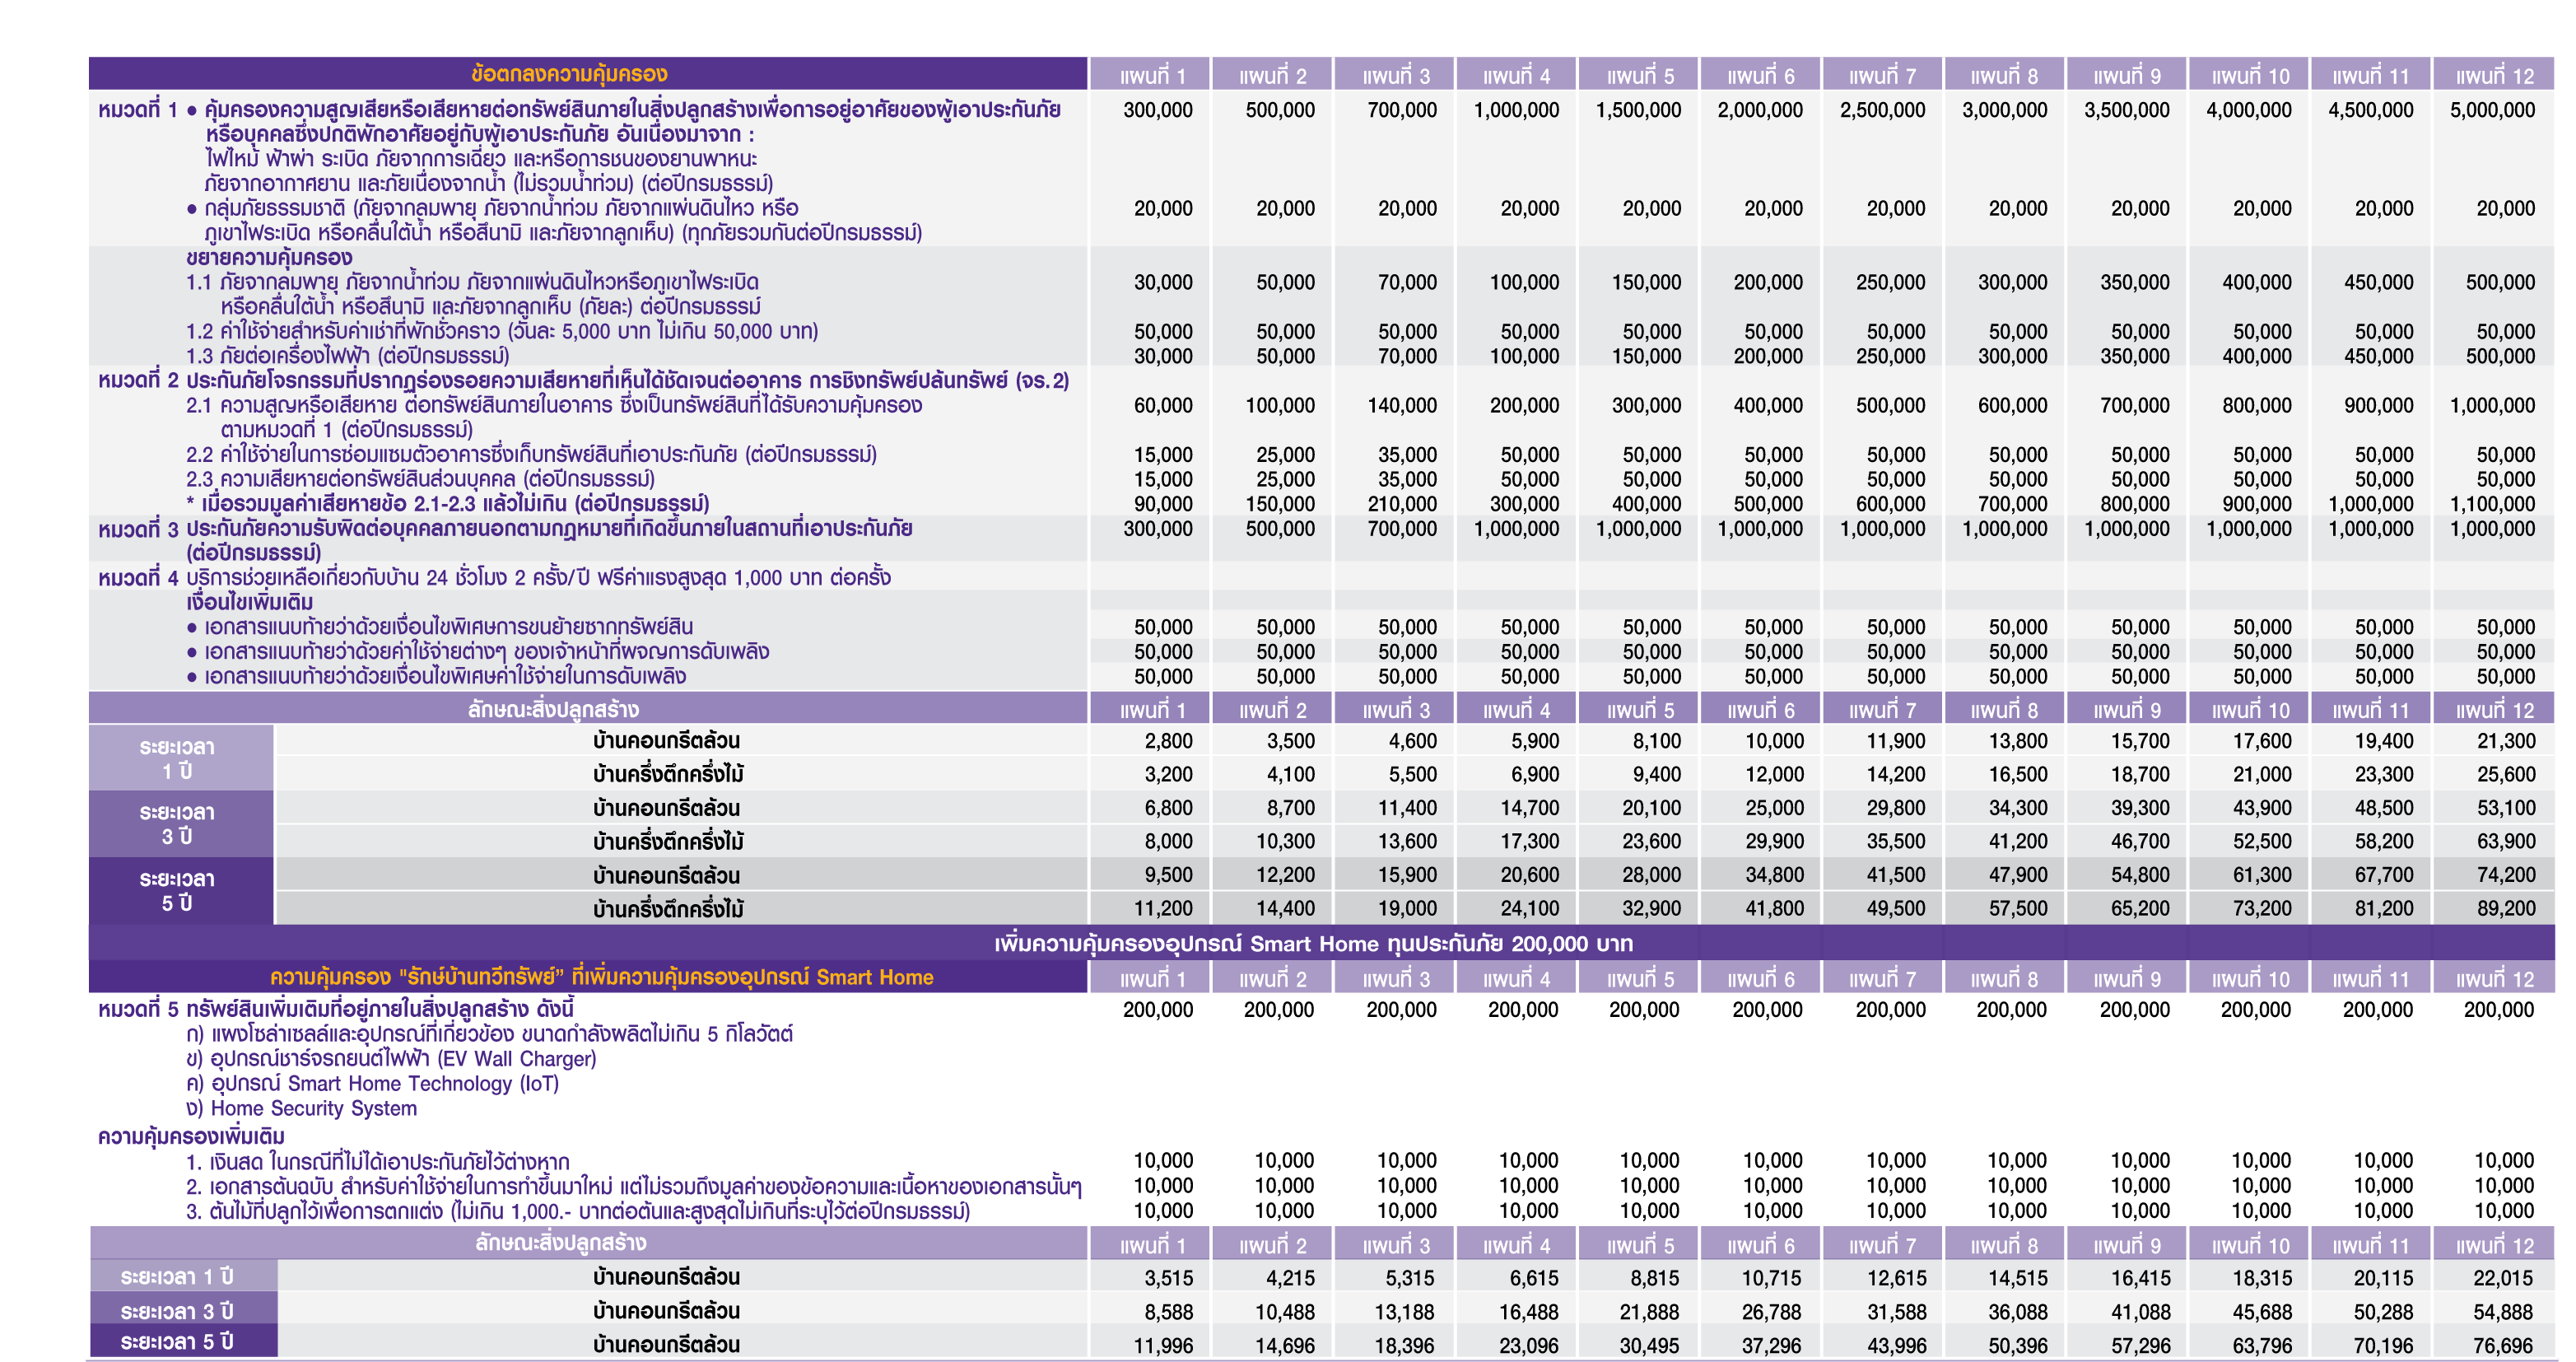The width and height of the screenshot is (2576, 1362).
Task: Click the 'หมวดที่ 5' additional property heading
Action: 336,1009
